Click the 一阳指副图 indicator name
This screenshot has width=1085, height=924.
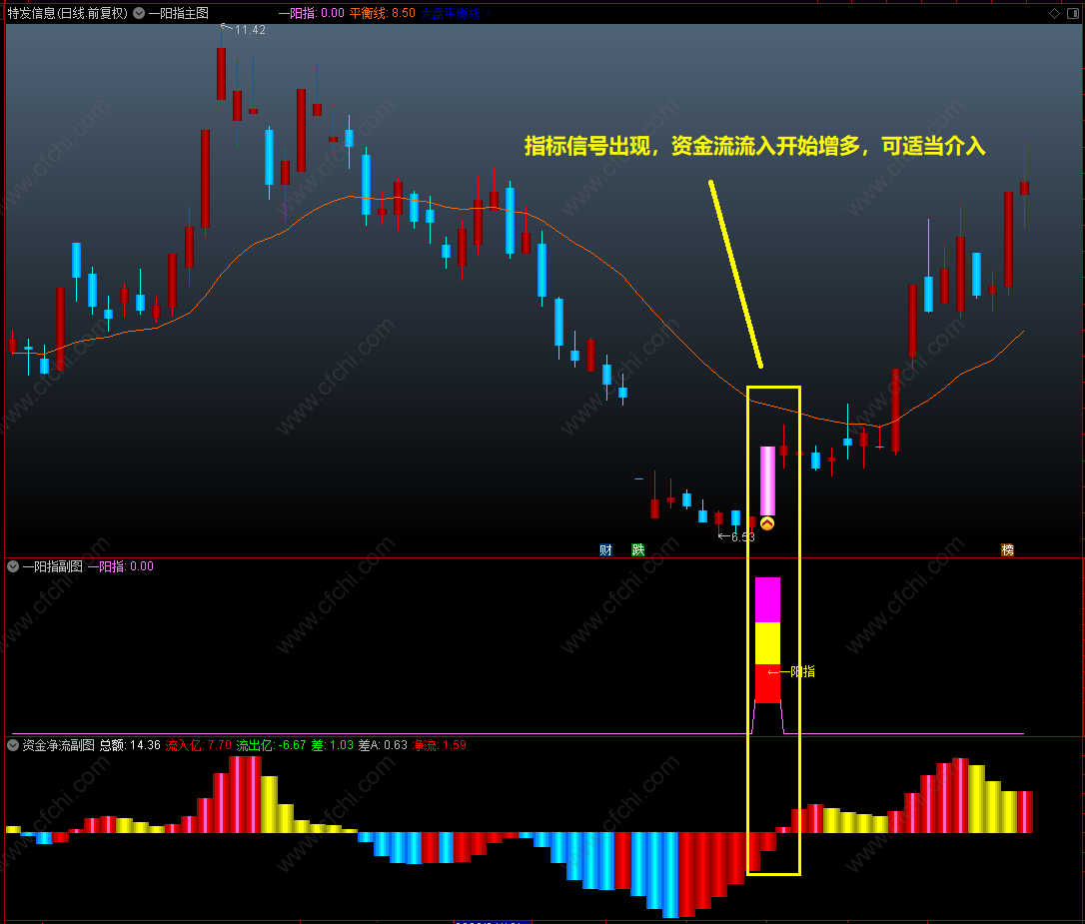coord(53,566)
